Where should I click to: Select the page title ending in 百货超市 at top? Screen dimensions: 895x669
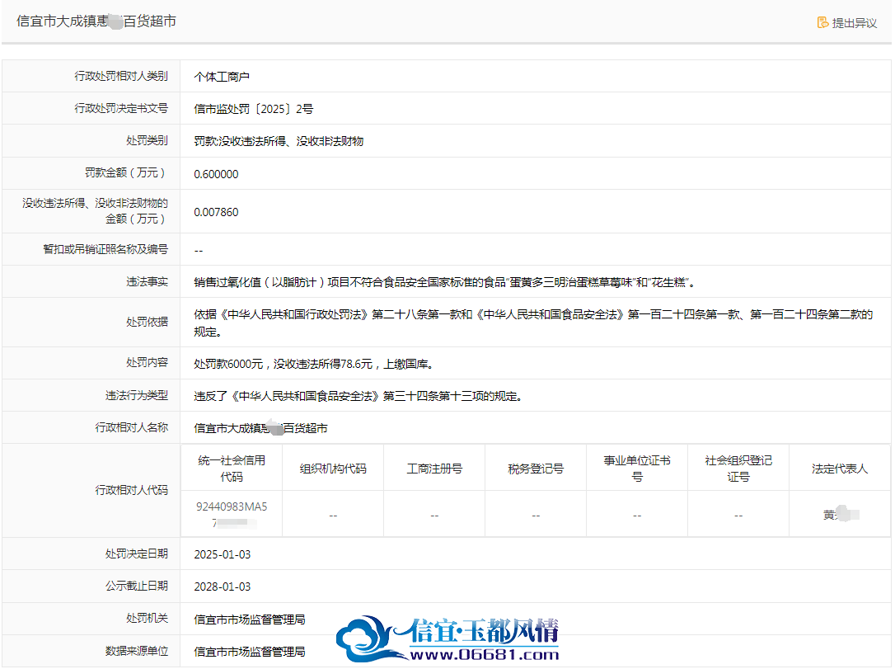point(96,21)
